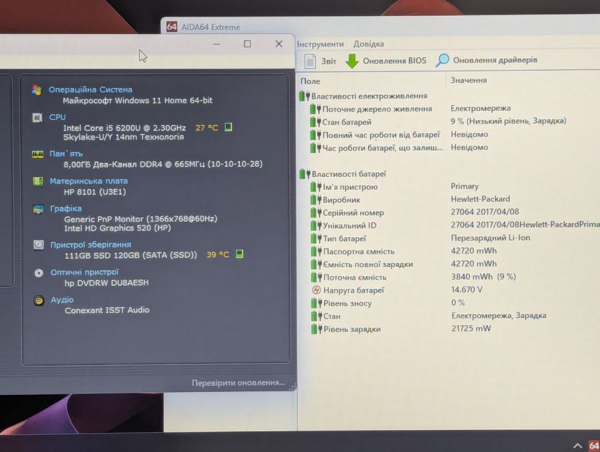Click the Поле column header

(310, 81)
